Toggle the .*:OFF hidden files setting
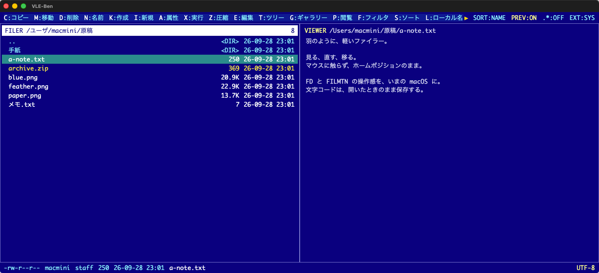 point(553,18)
